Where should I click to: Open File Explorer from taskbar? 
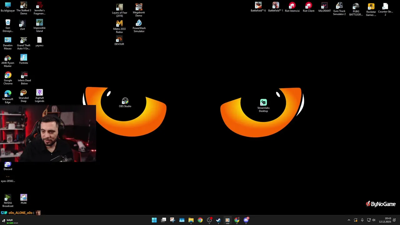click(191, 220)
